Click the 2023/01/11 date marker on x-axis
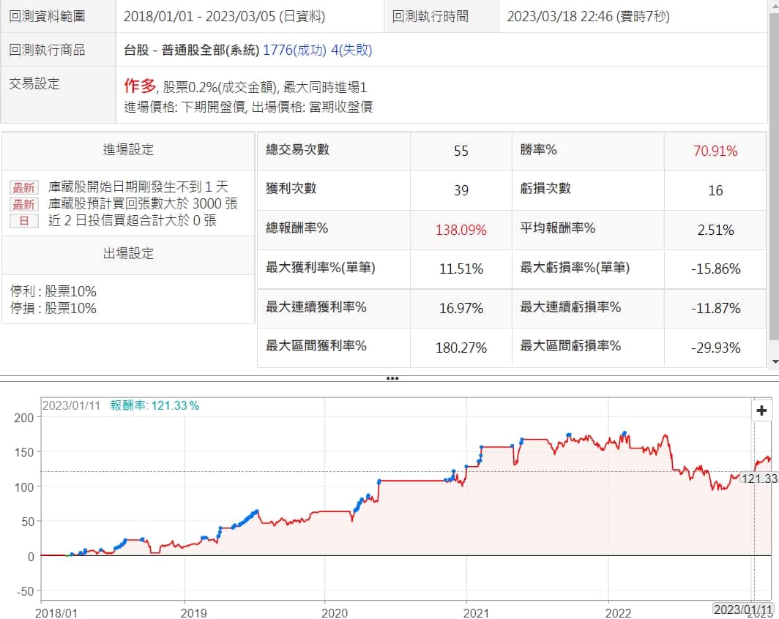This screenshot has height=619, width=779. pos(743,609)
